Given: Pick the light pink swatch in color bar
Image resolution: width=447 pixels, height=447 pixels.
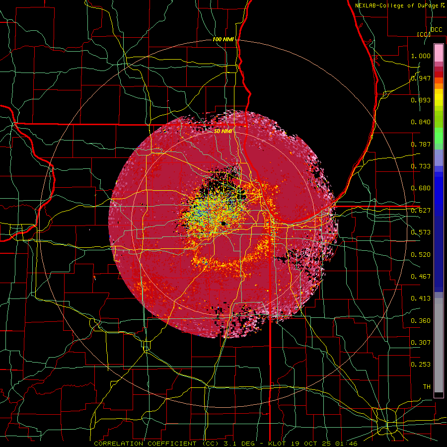Looking at the screenshot, I should coord(439,53).
